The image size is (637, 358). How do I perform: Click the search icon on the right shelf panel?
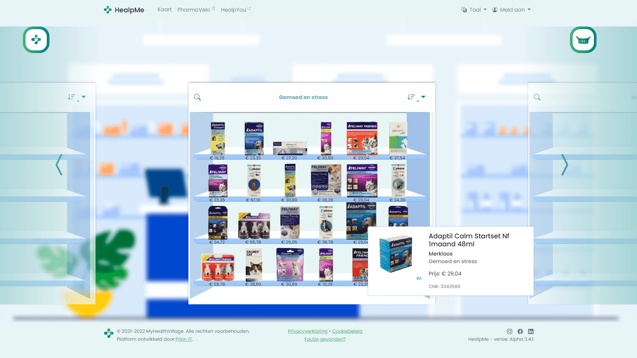tap(537, 97)
